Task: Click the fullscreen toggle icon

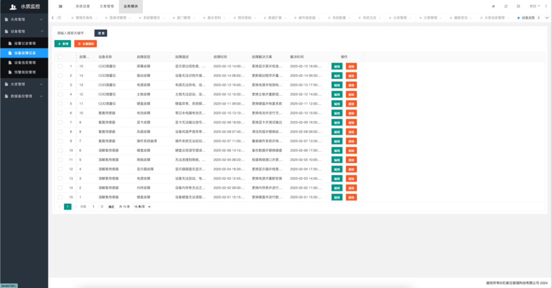Action: [519, 6]
